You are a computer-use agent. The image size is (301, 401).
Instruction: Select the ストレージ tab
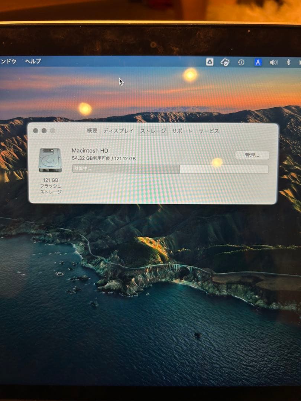coord(153,131)
